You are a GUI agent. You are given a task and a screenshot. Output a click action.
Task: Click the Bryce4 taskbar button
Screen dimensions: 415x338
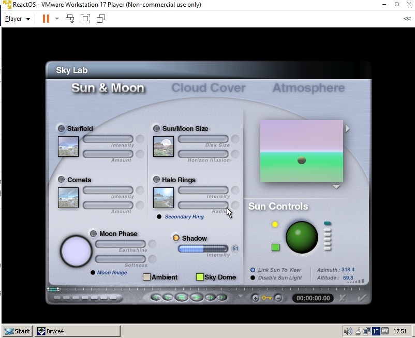77,331
